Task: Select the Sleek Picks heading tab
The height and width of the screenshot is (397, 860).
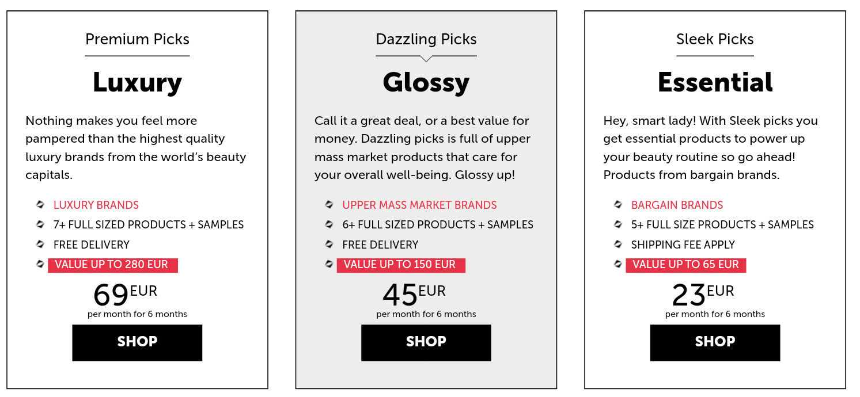Action: coord(715,39)
